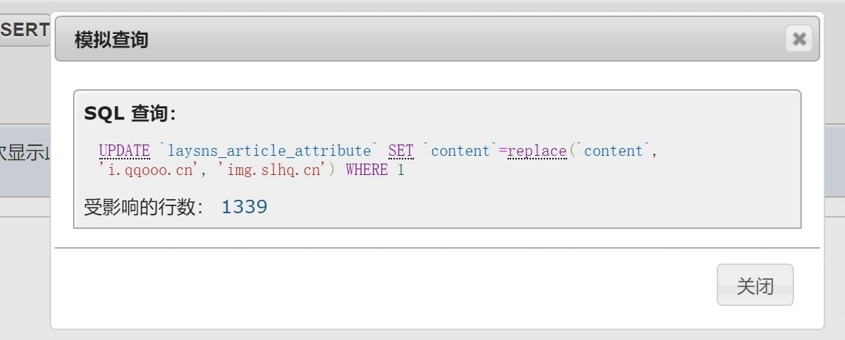
Task: Click the 关闭 button
Action: tap(755, 285)
